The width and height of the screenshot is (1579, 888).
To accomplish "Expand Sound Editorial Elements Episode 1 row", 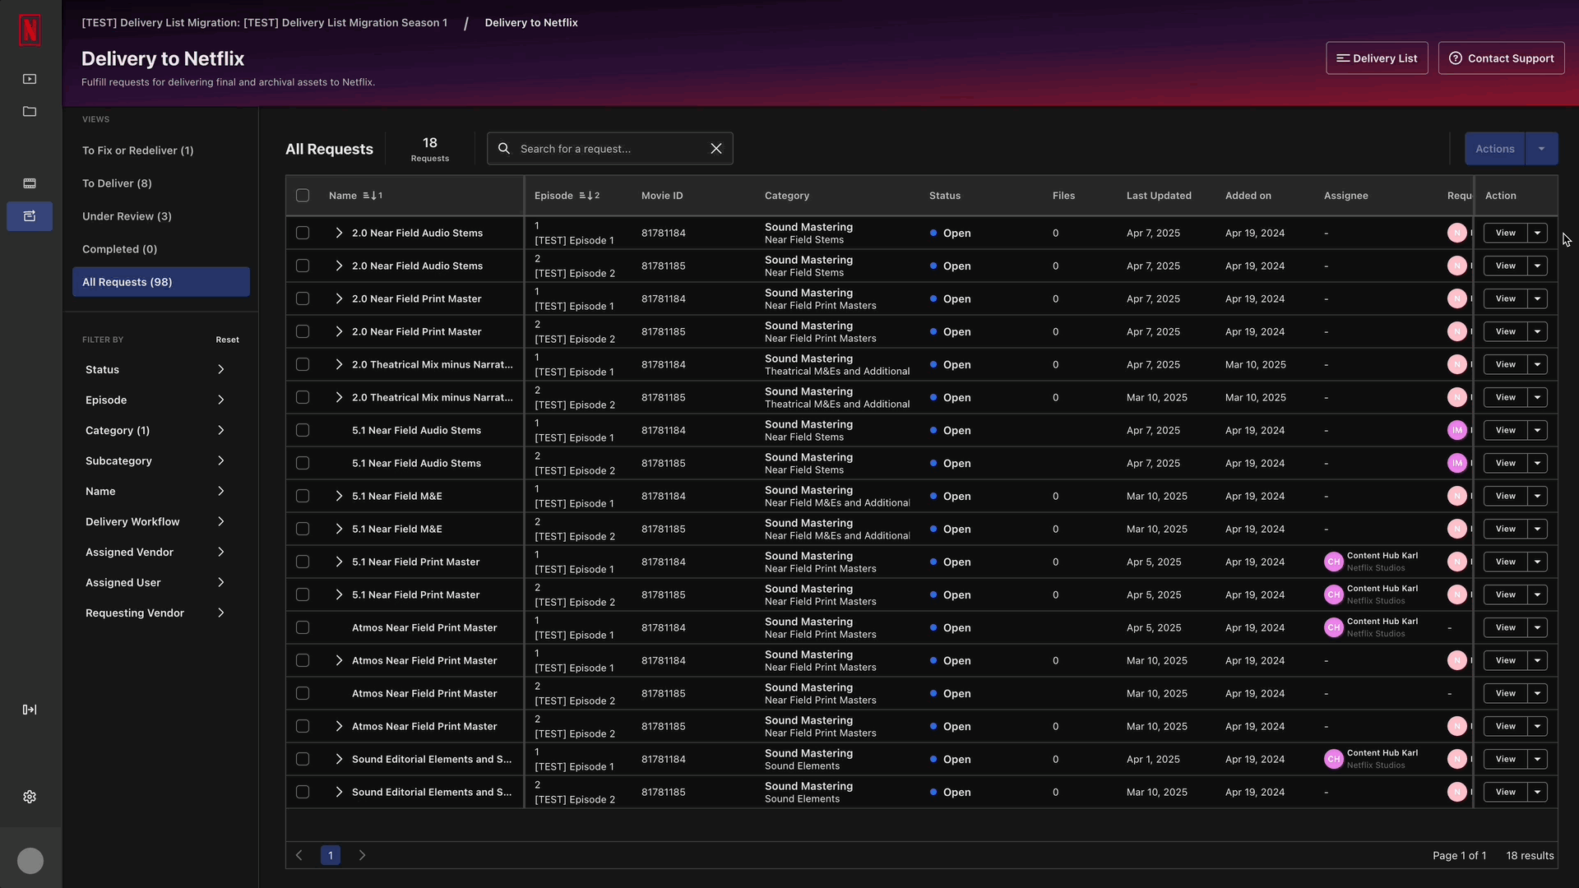I will [x=339, y=759].
